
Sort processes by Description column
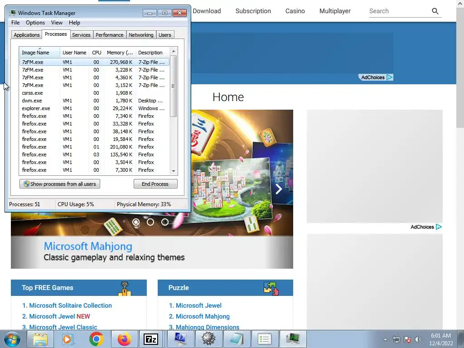coord(152,53)
